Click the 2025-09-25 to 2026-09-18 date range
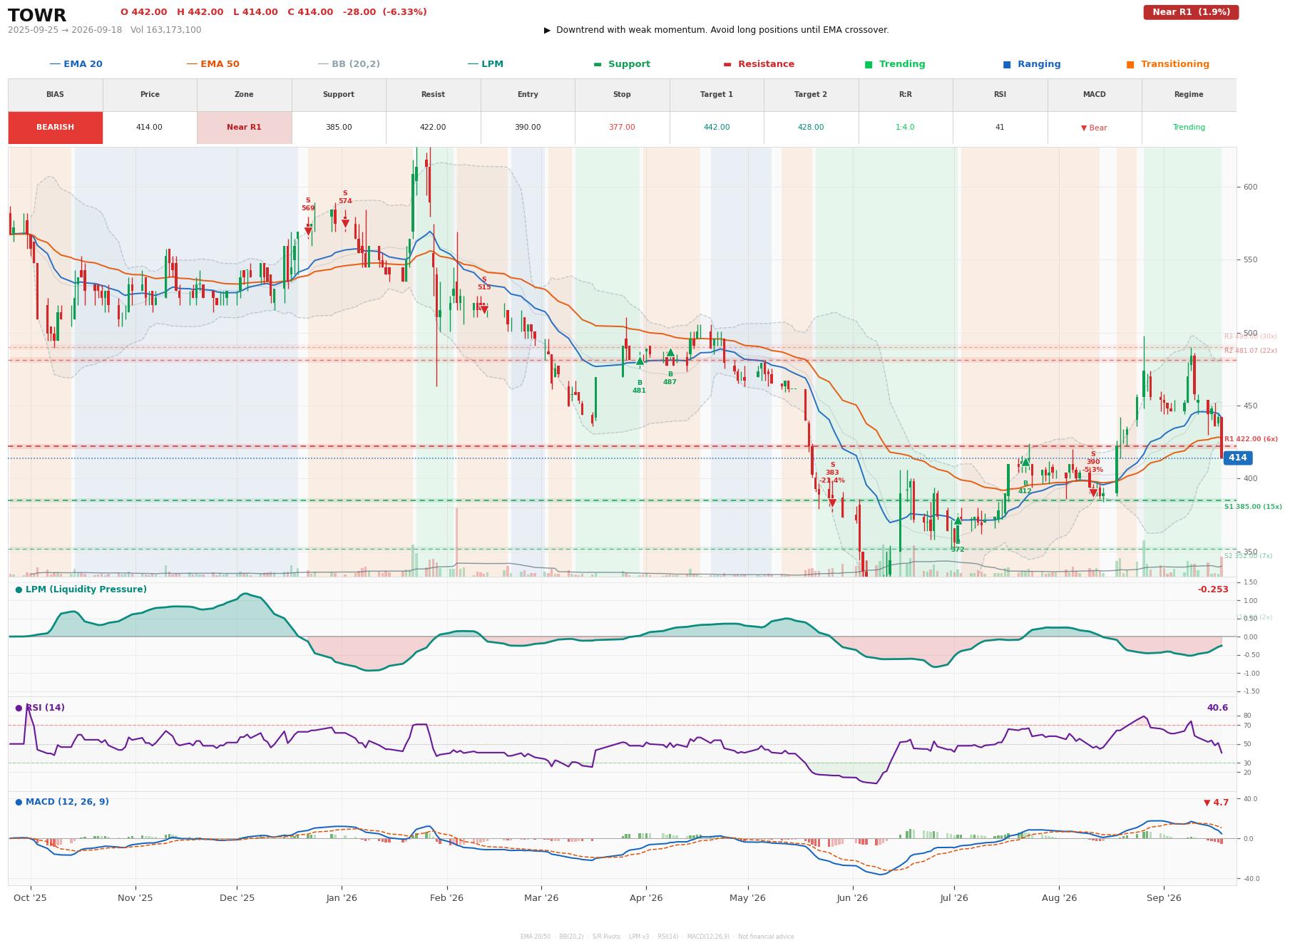This screenshot has height=948, width=1290. tap(65, 30)
